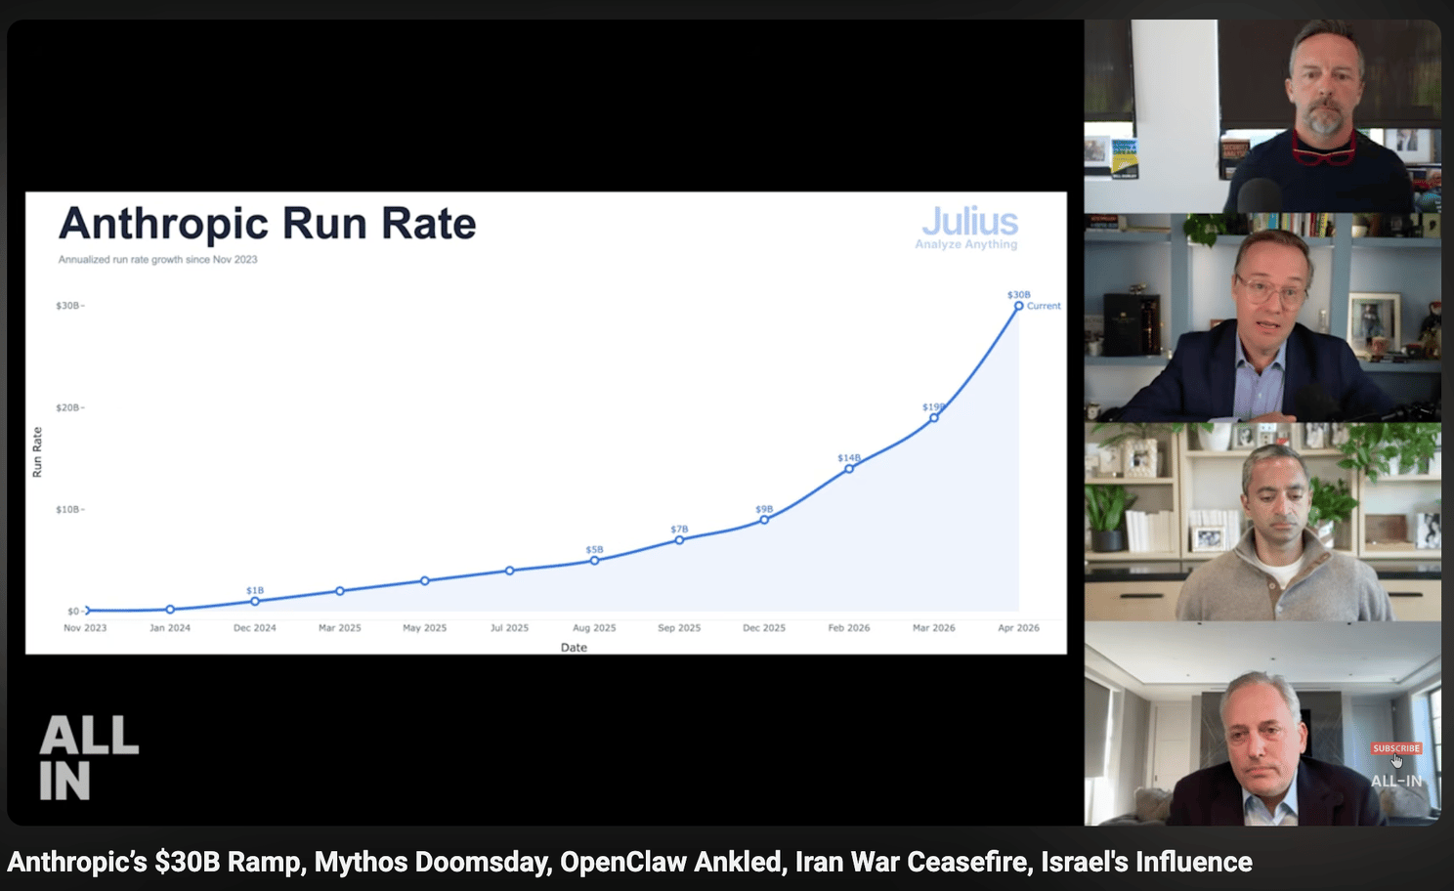Click the "$20B" y-axis tick label
Image resolution: width=1454 pixels, height=891 pixels.
tap(67, 407)
